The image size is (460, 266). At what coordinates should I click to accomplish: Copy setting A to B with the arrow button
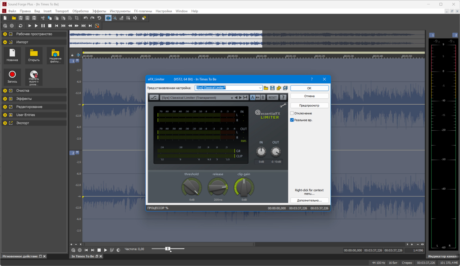click(258, 98)
